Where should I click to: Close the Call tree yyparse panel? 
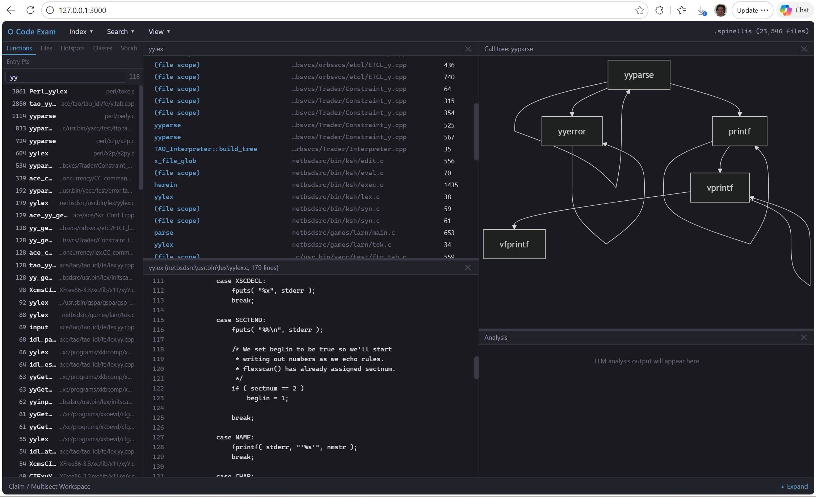click(803, 49)
